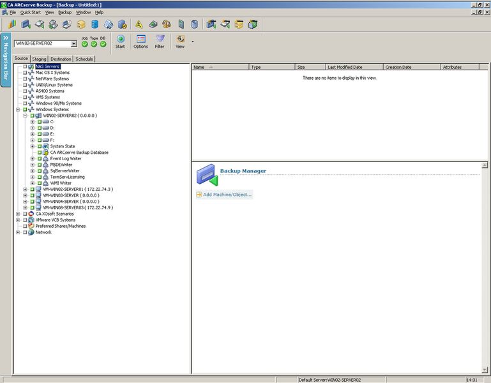Switch to the Schedule tab
The width and height of the screenshot is (491, 383).
click(84, 59)
